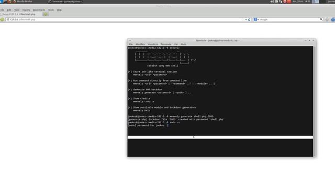Open the terminal Terminale menu
The height and width of the screenshot is (188, 335).
(x=166, y=44)
